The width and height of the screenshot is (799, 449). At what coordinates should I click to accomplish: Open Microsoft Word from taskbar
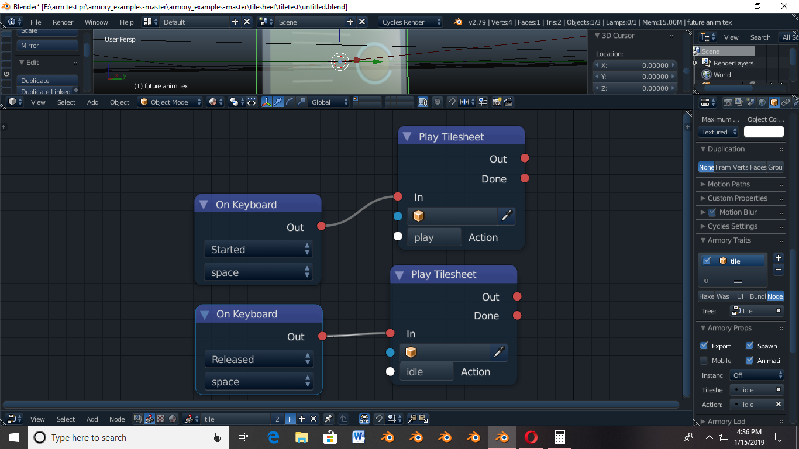click(x=359, y=437)
